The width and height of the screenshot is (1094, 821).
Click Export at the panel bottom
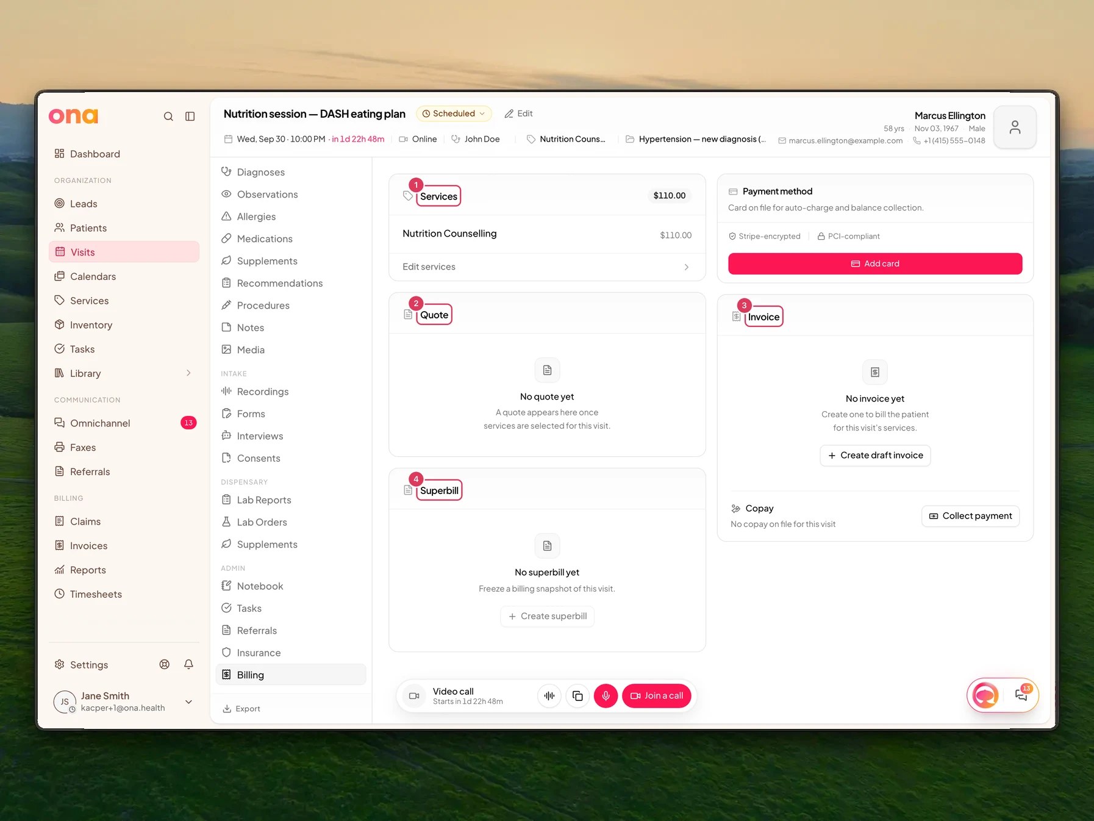pos(241,709)
